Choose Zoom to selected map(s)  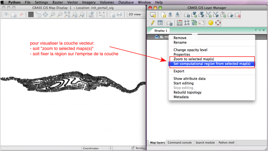tap(194, 59)
